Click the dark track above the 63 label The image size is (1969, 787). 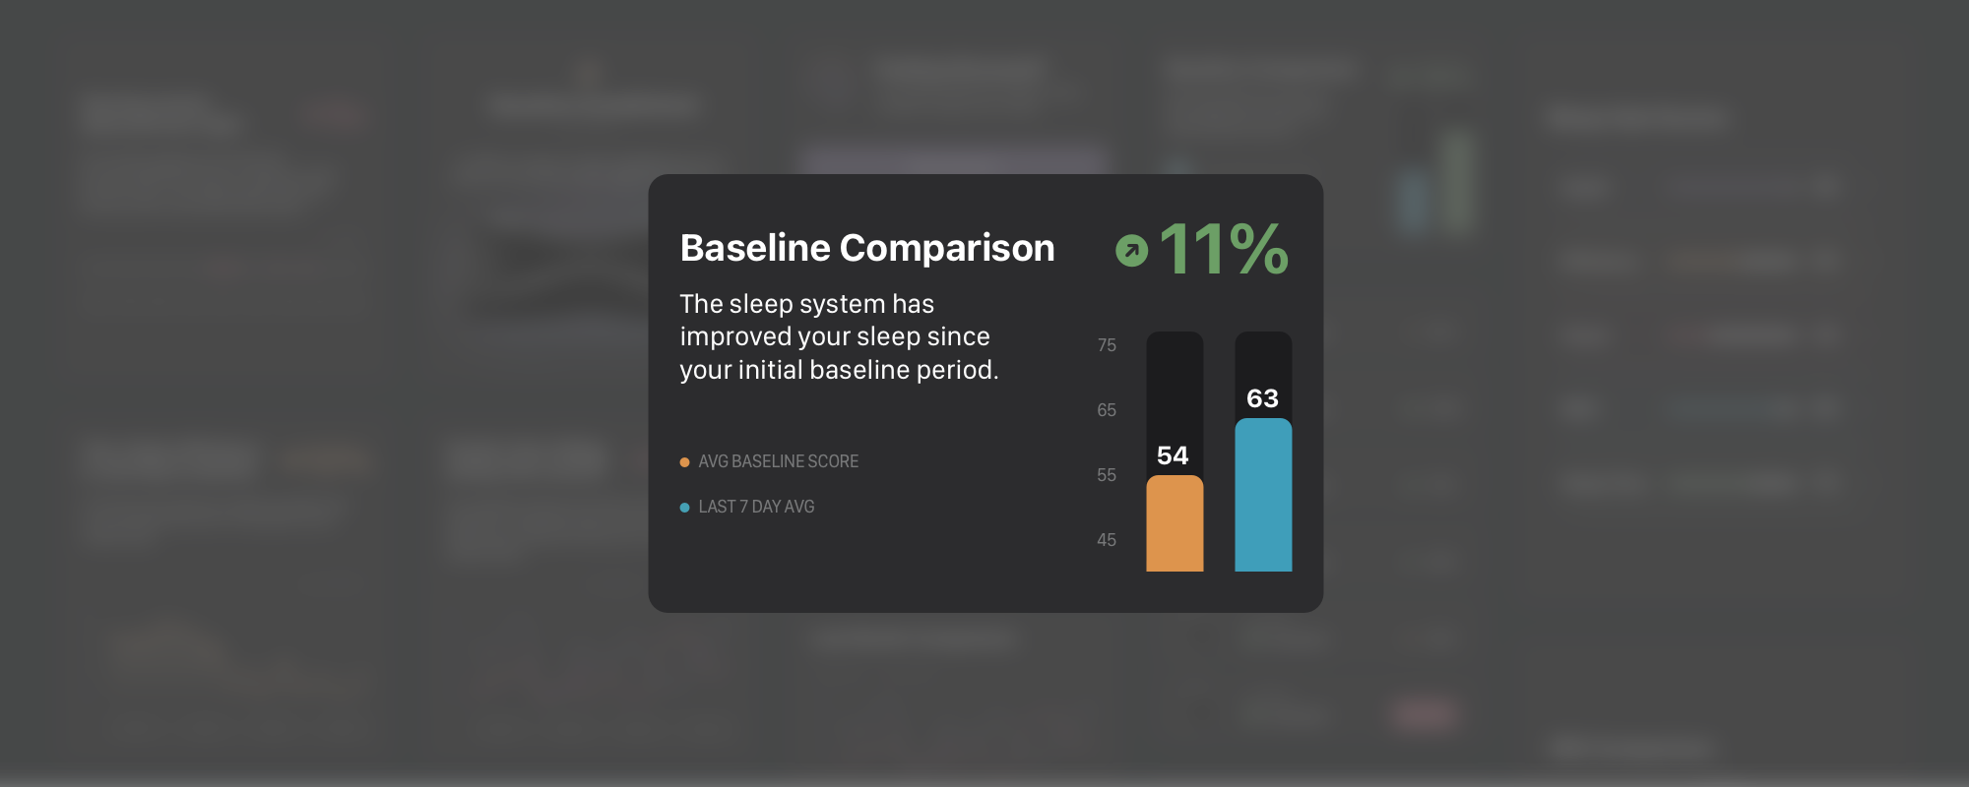(1263, 356)
